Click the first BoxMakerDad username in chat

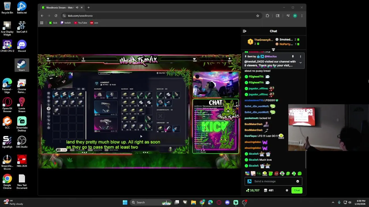click(253, 124)
